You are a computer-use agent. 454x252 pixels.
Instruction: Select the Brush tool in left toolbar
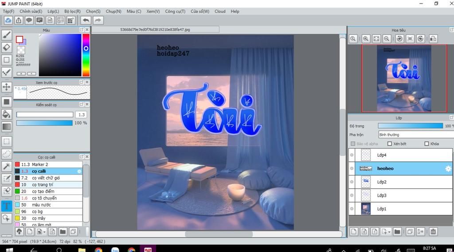pos(7,35)
